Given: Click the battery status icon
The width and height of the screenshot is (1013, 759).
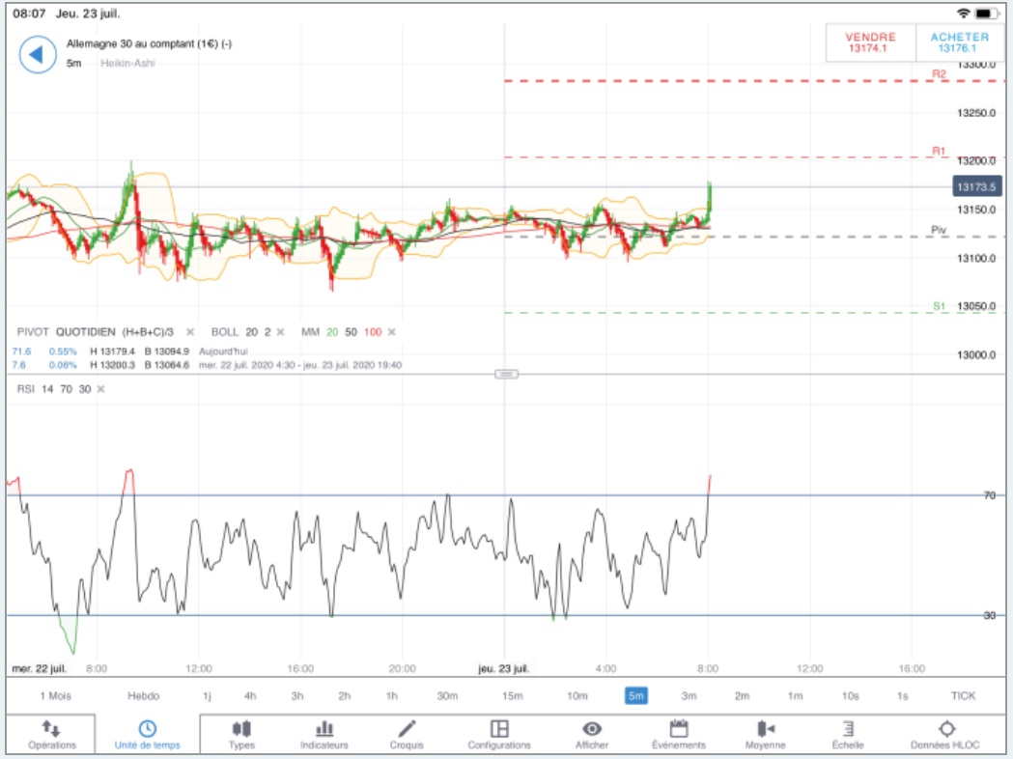Looking at the screenshot, I should [x=986, y=13].
